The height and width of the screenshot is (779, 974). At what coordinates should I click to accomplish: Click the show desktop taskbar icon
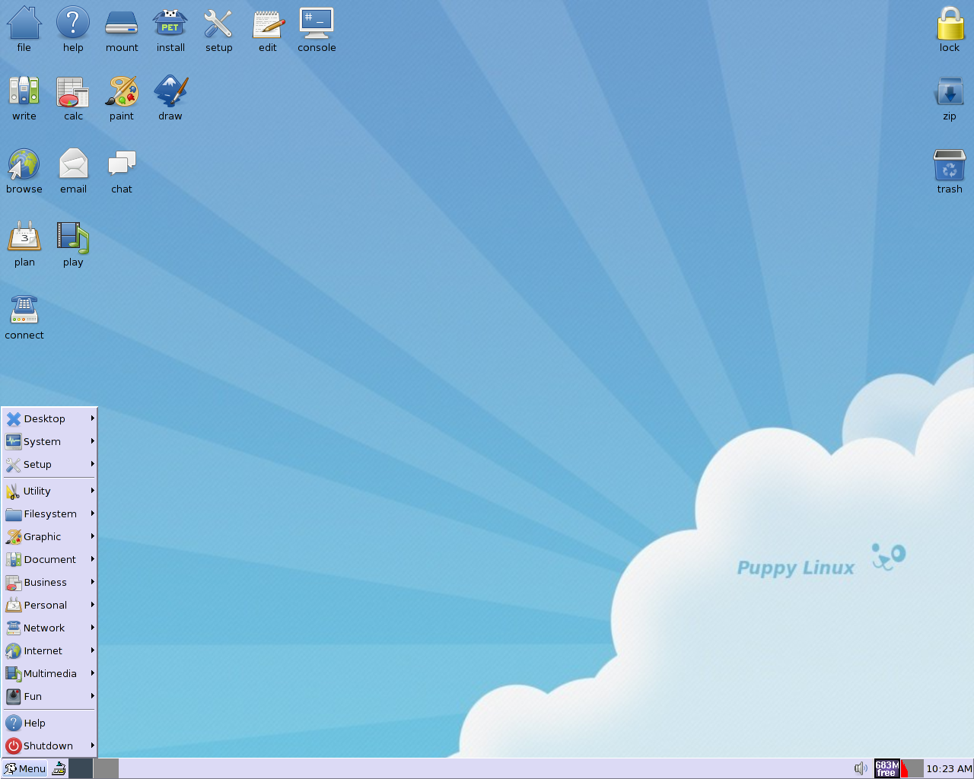(x=59, y=768)
